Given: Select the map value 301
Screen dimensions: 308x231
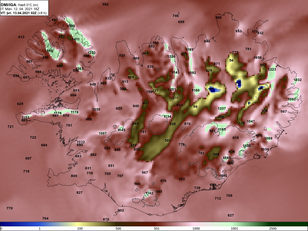Looking at the screenshot, I should [167, 140].
